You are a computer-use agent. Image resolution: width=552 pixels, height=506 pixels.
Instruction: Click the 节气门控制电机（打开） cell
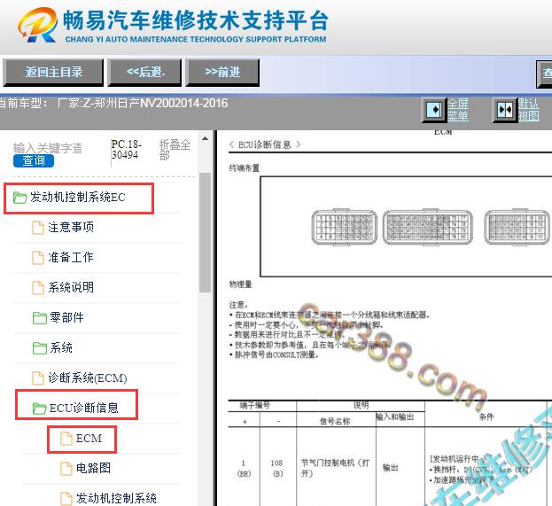(335, 468)
